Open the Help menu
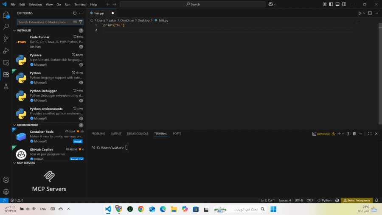 (x=93, y=4)
